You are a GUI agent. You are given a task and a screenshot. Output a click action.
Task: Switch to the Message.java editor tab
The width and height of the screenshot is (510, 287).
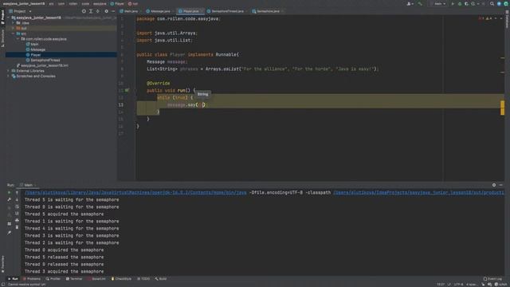(x=159, y=11)
